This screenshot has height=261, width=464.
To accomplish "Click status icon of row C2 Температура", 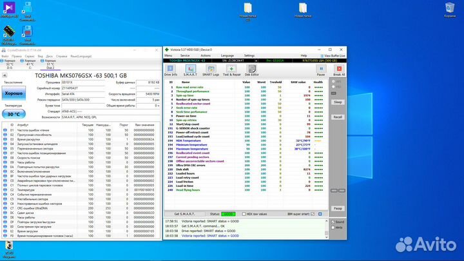I will point(5,190).
